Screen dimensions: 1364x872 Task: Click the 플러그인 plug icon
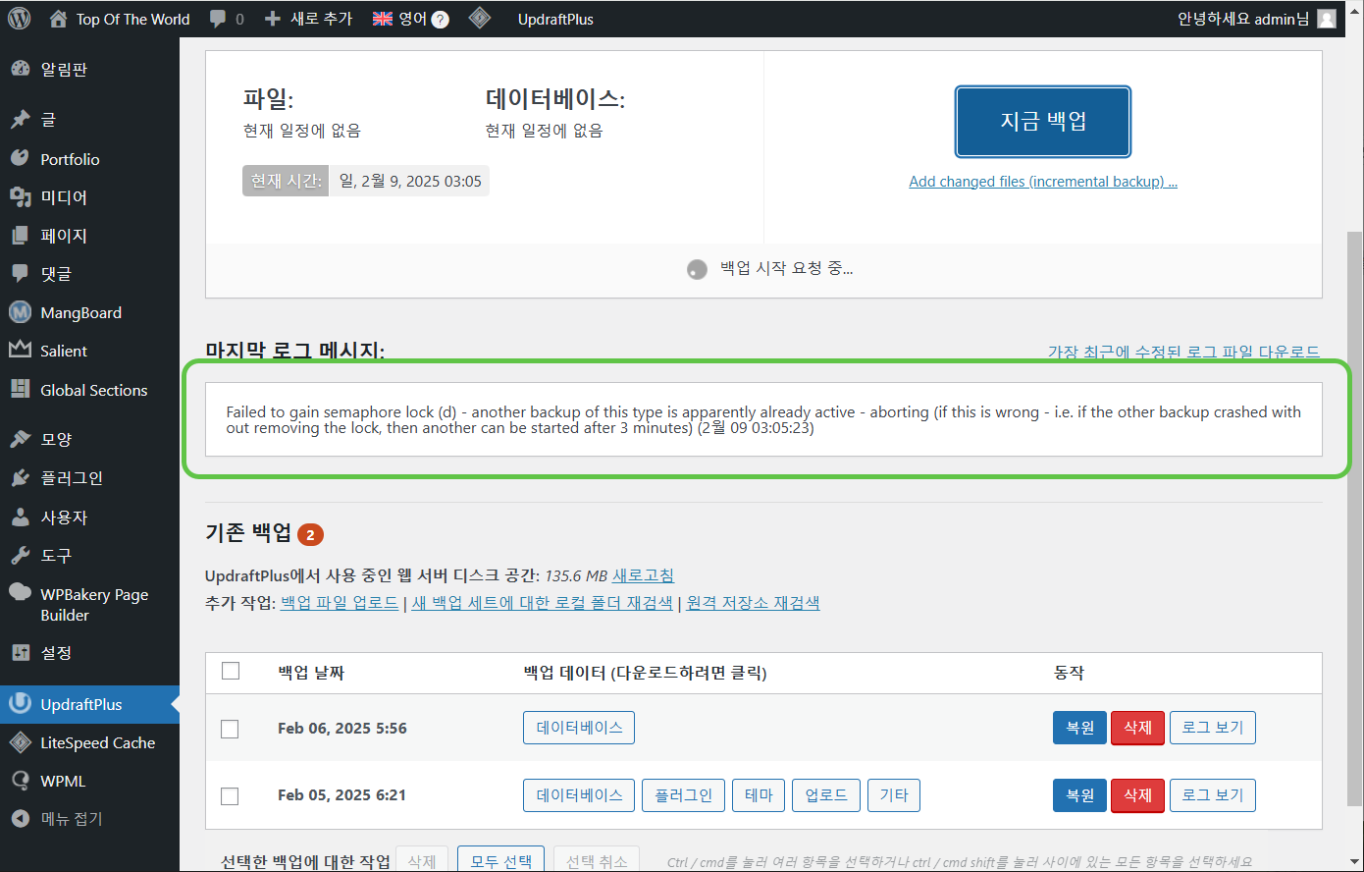point(21,478)
